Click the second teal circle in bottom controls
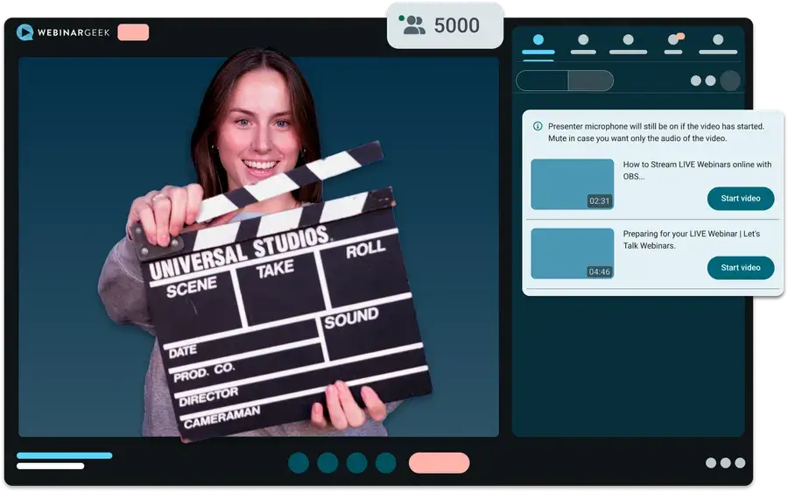Image resolution: width=788 pixels, height=492 pixels. [x=327, y=463]
